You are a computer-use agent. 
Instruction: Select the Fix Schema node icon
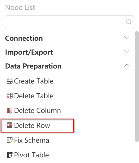(x=10, y=140)
